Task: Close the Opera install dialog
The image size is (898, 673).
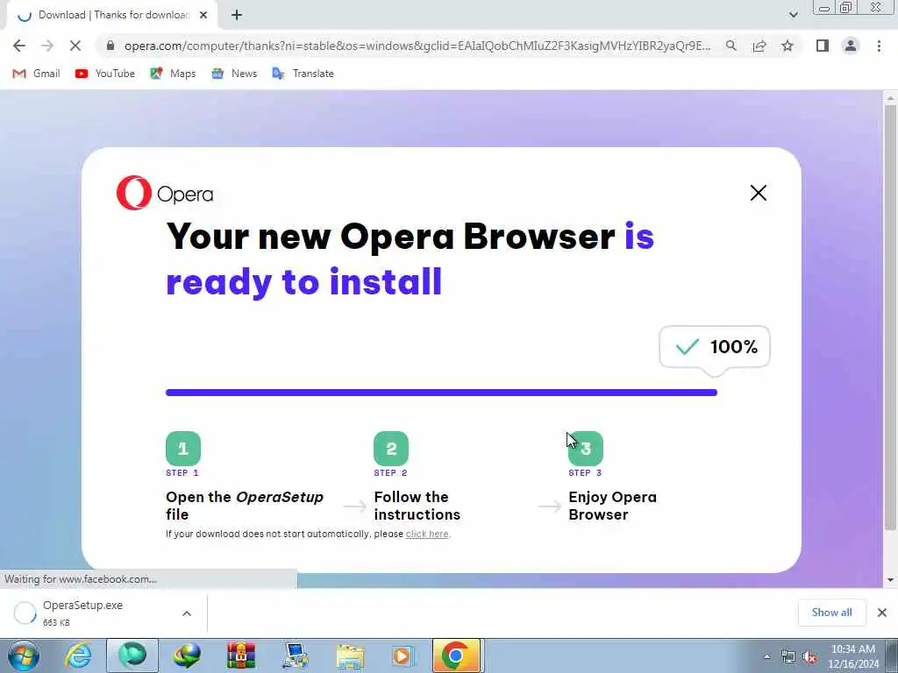Action: (759, 193)
